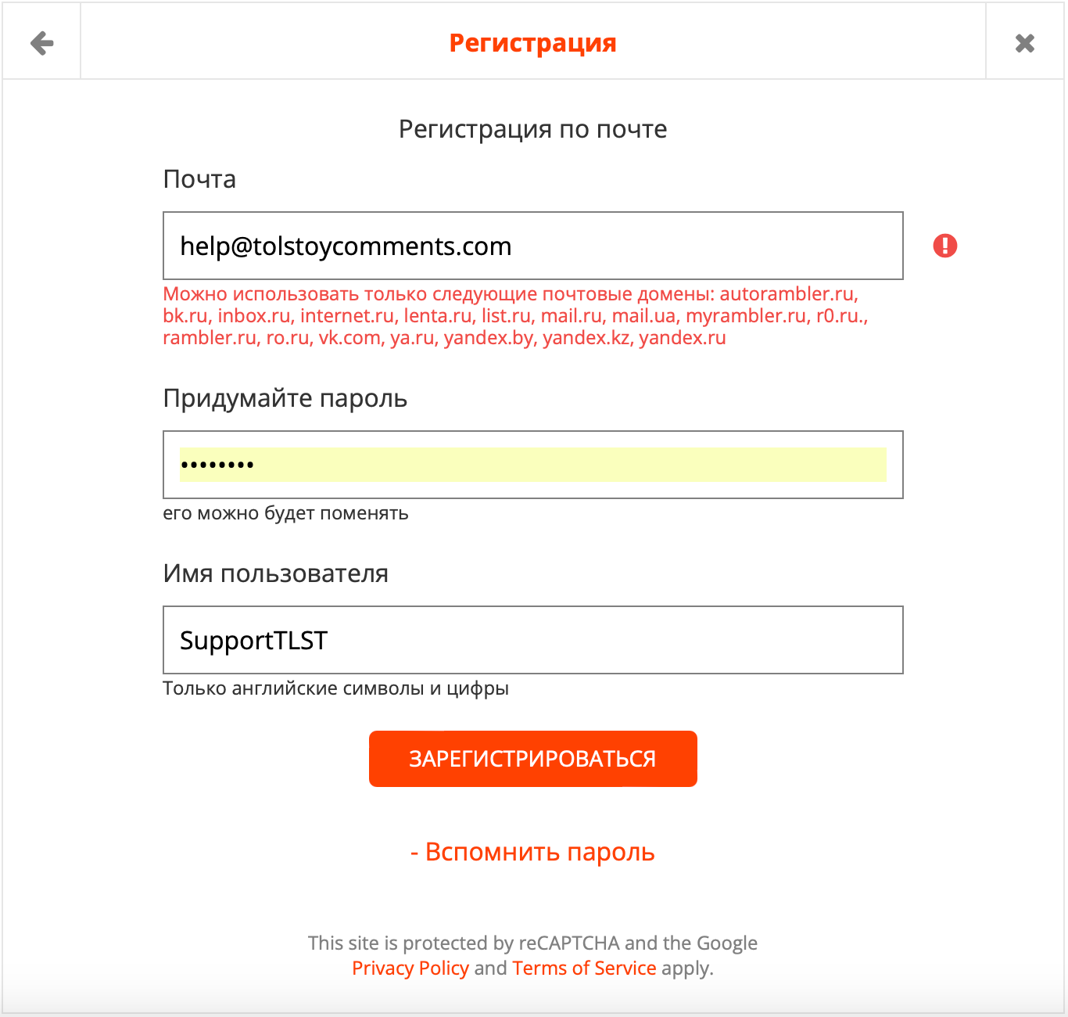Submit the form via ЗАРЕГИСТРИРОВАТЬСЯ button

click(533, 759)
